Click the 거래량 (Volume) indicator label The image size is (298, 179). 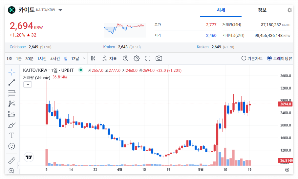click(x=37, y=78)
